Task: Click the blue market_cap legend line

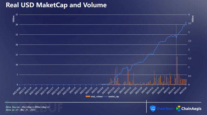Action: 106,96
